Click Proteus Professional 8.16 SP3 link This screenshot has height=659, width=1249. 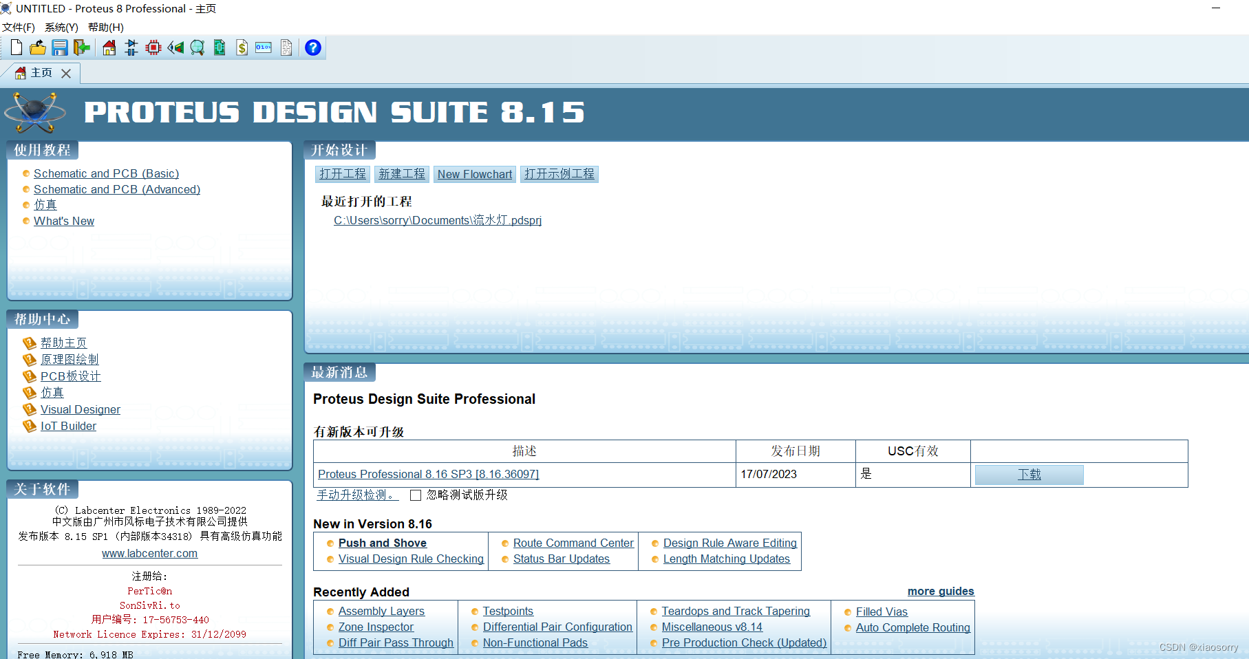click(428, 474)
